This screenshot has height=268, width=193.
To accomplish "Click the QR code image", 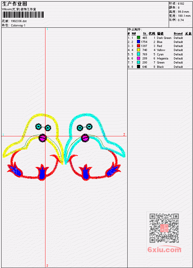I will point(164,228).
